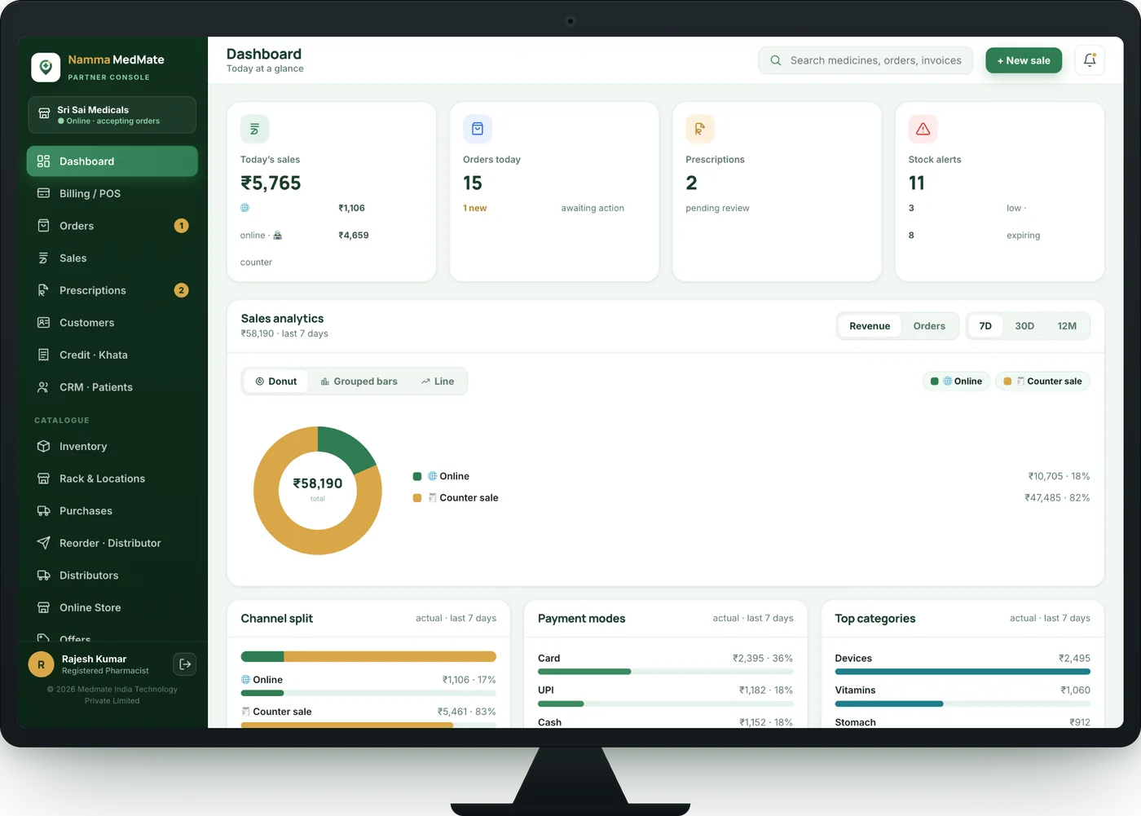
Task: Select the 30D time range
Action: point(1024,326)
